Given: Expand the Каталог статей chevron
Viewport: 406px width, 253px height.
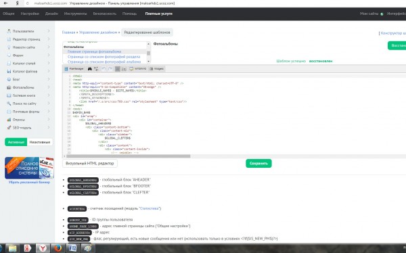Looking at the screenshot, I should [49, 63].
